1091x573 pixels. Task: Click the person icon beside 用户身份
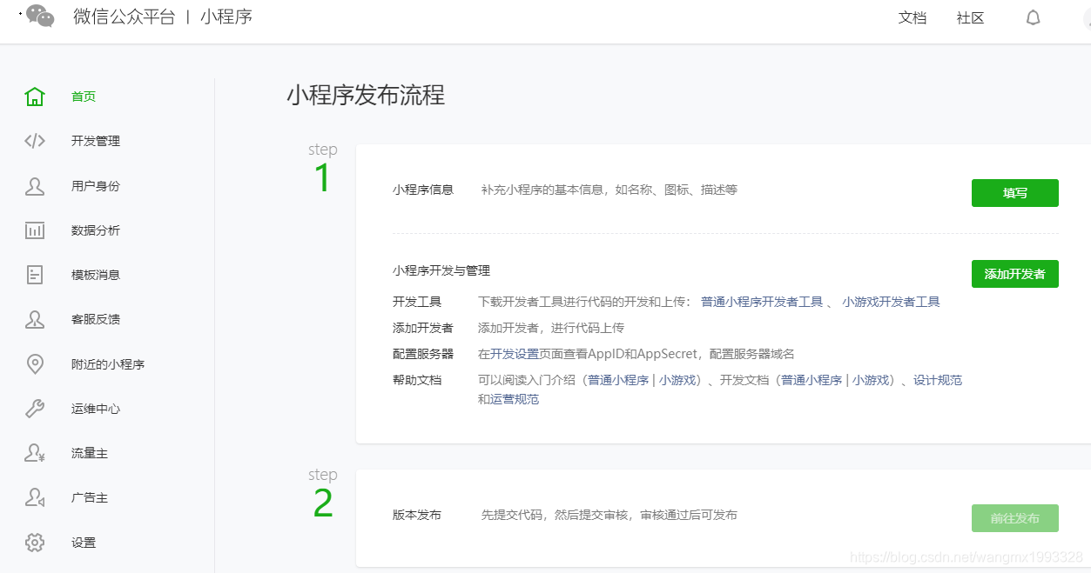pyautogui.click(x=35, y=186)
